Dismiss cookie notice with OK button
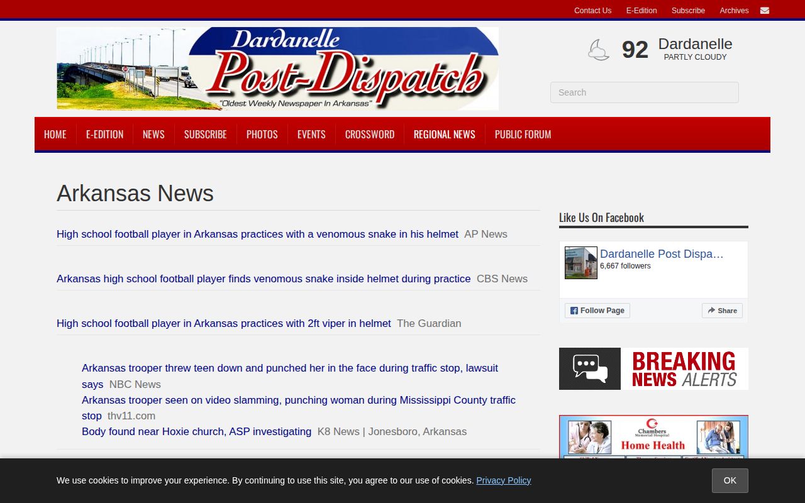 [x=730, y=480]
